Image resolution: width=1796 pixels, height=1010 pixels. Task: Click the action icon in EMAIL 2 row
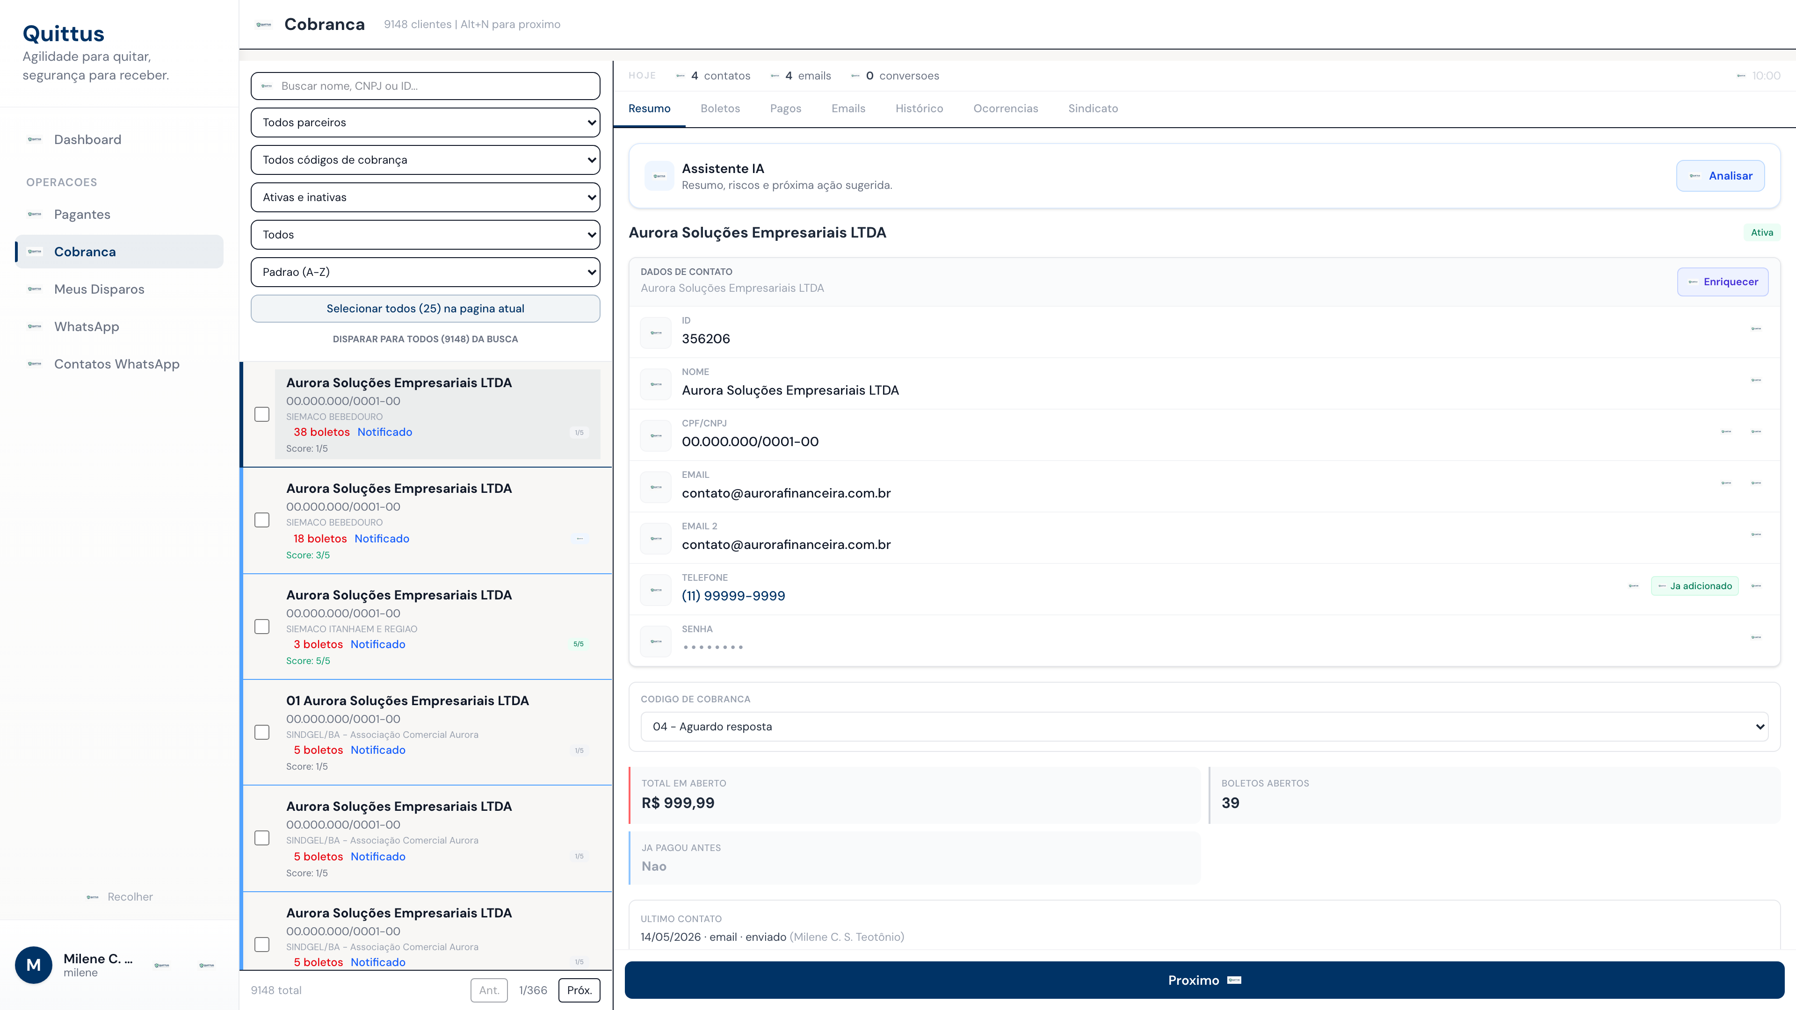[1756, 534]
